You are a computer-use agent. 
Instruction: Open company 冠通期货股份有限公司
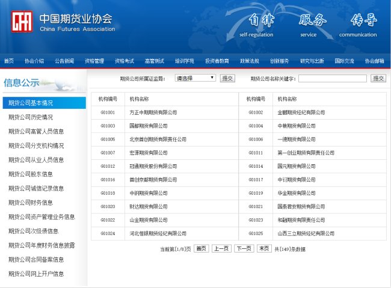[153, 167]
